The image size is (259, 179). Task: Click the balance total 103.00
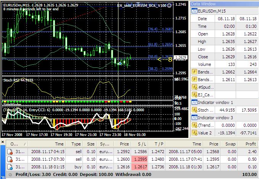coord(249,174)
